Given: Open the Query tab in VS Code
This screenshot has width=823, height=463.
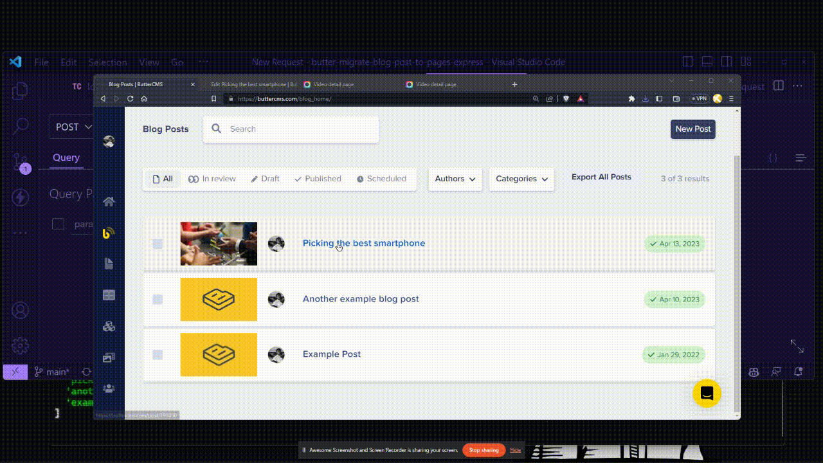Looking at the screenshot, I should pos(66,158).
